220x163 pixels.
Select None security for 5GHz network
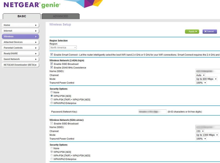point(52,148)
